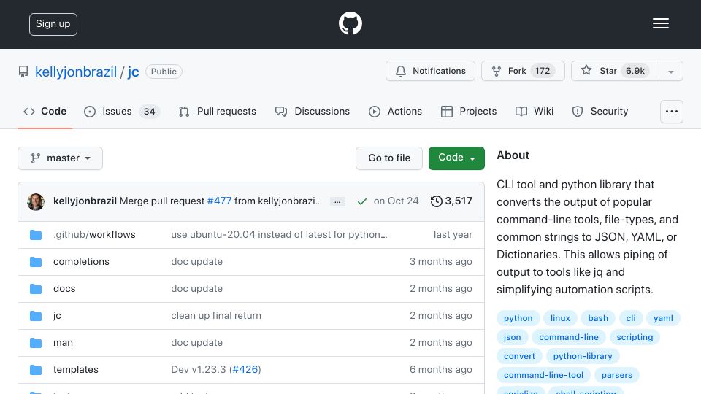Open the #426 pull request link

245,369
